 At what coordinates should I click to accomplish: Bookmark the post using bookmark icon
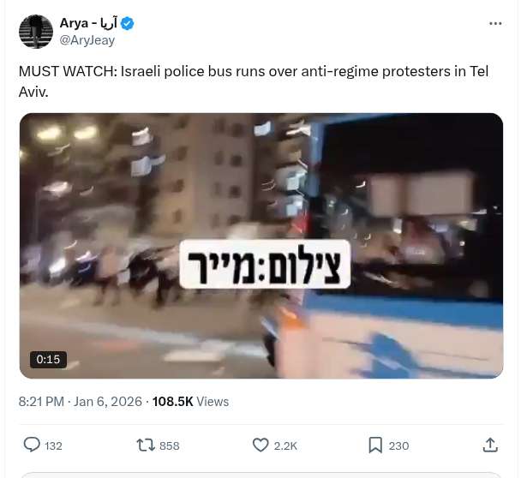(375, 445)
